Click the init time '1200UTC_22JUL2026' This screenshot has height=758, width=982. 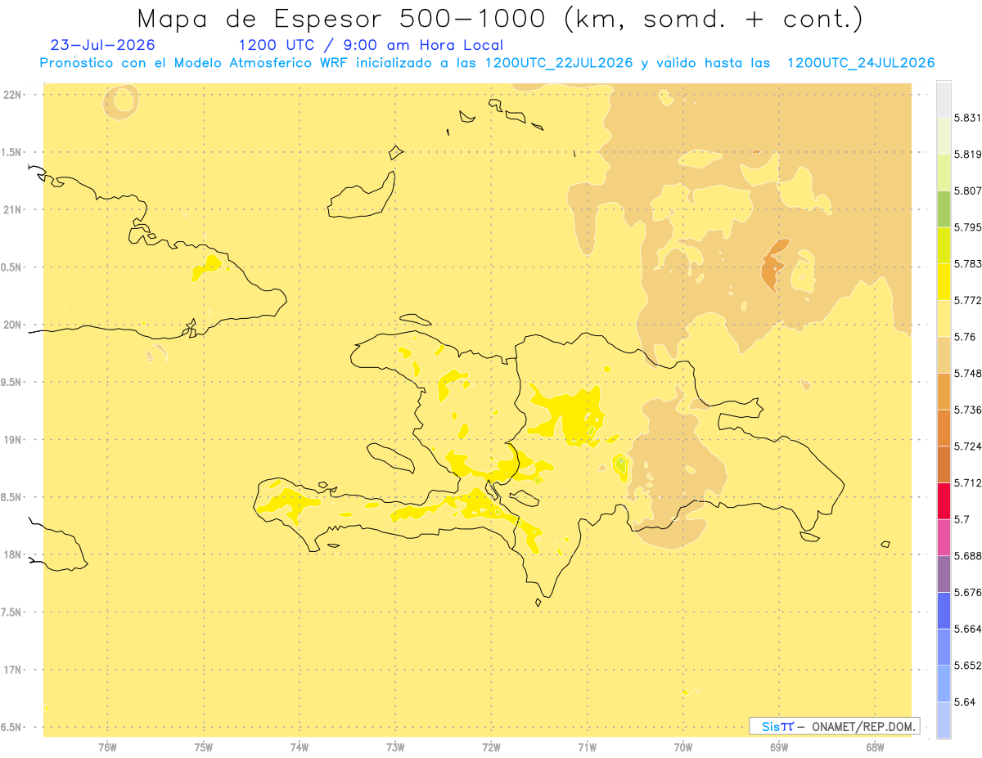[559, 63]
